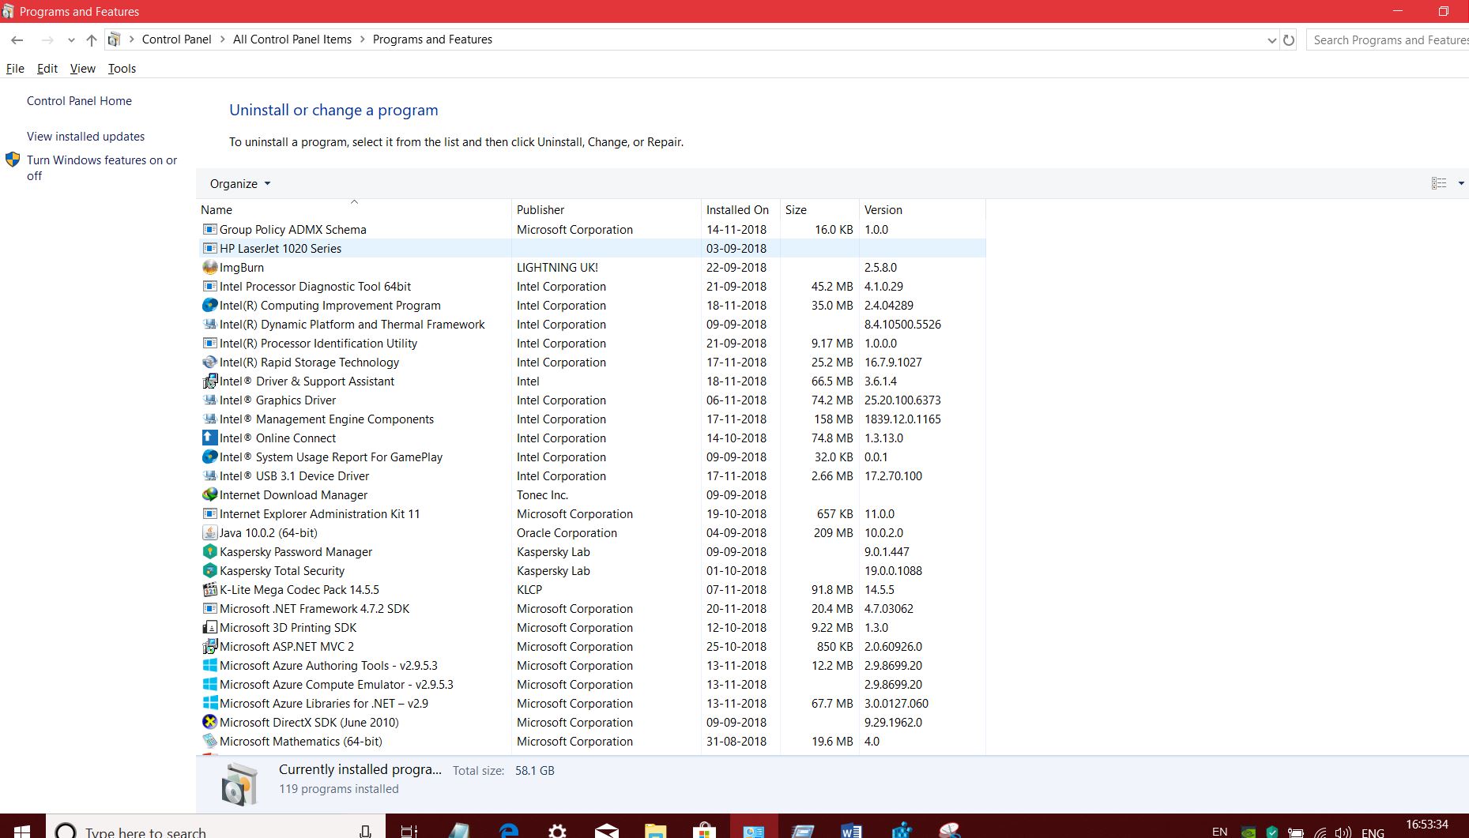Click the Intel(R) Rapid Storage Technology icon
This screenshot has height=838, width=1469.
[209, 363]
